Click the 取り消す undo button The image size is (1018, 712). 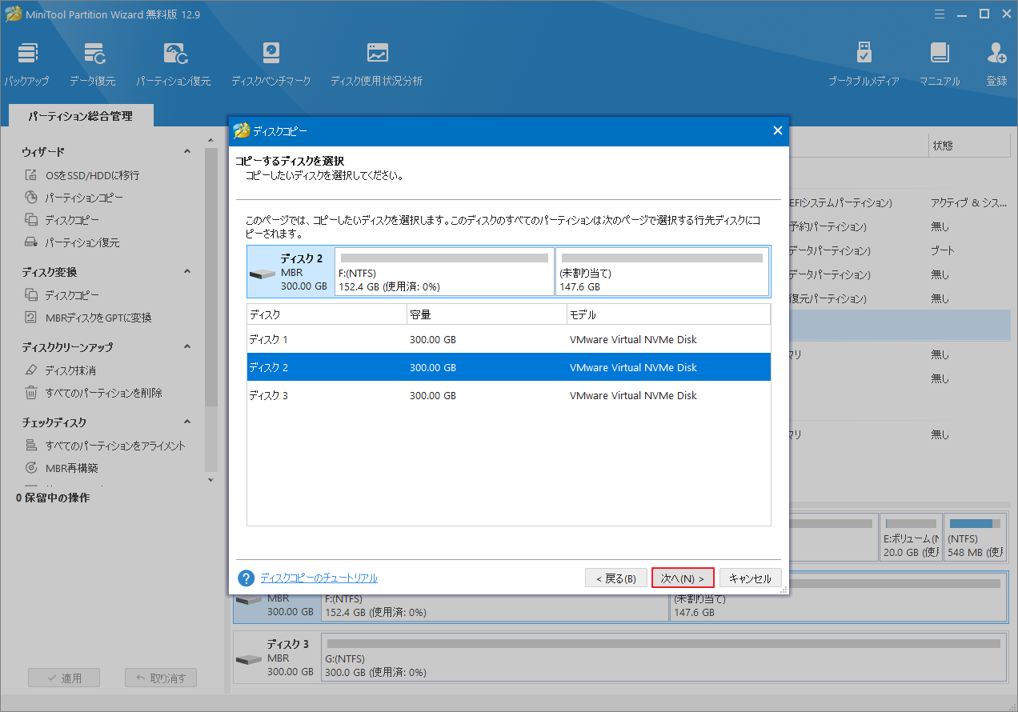pyautogui.click(x=161, y=678)
